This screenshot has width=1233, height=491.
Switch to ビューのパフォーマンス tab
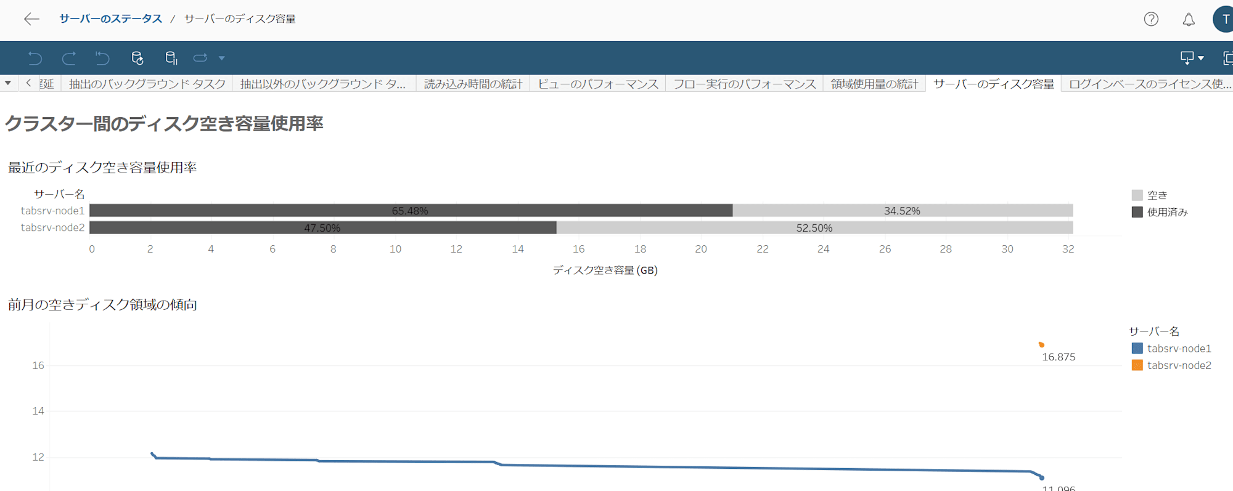(598, 84)
